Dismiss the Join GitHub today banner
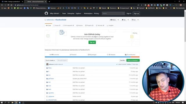This screenshot has width=186, height=104. (135, 33)
